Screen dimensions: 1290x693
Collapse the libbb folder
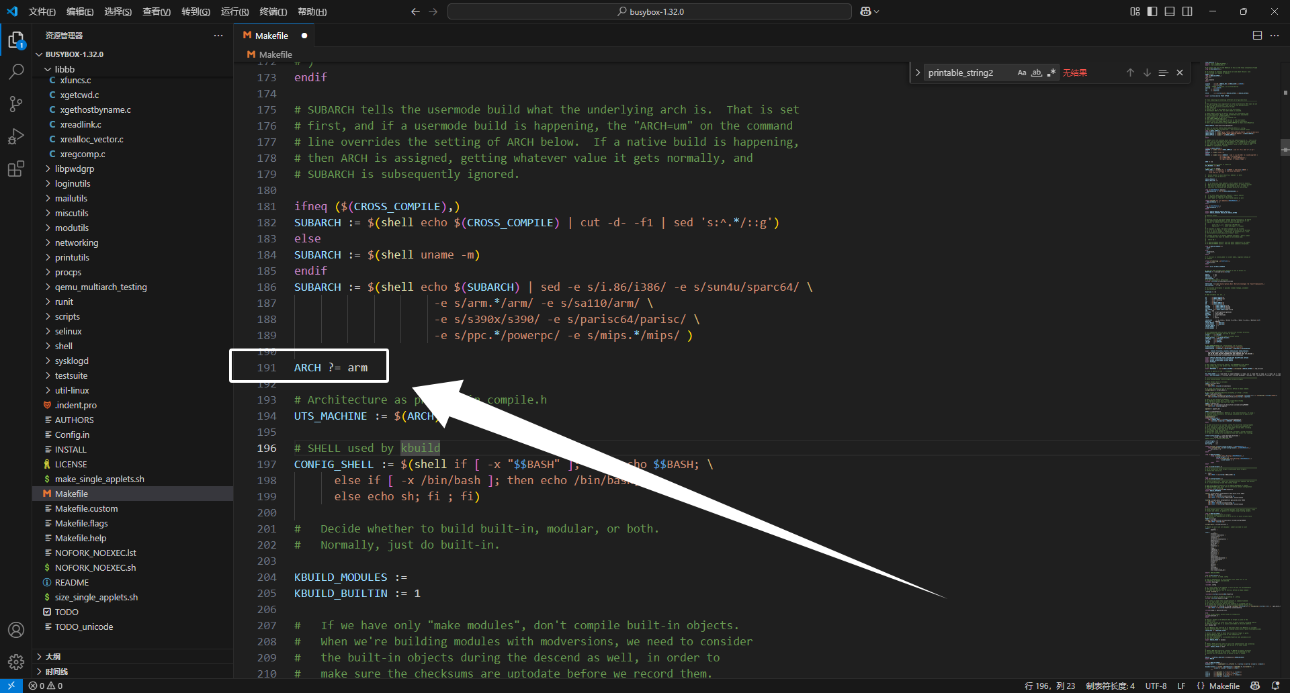(132, 69)
